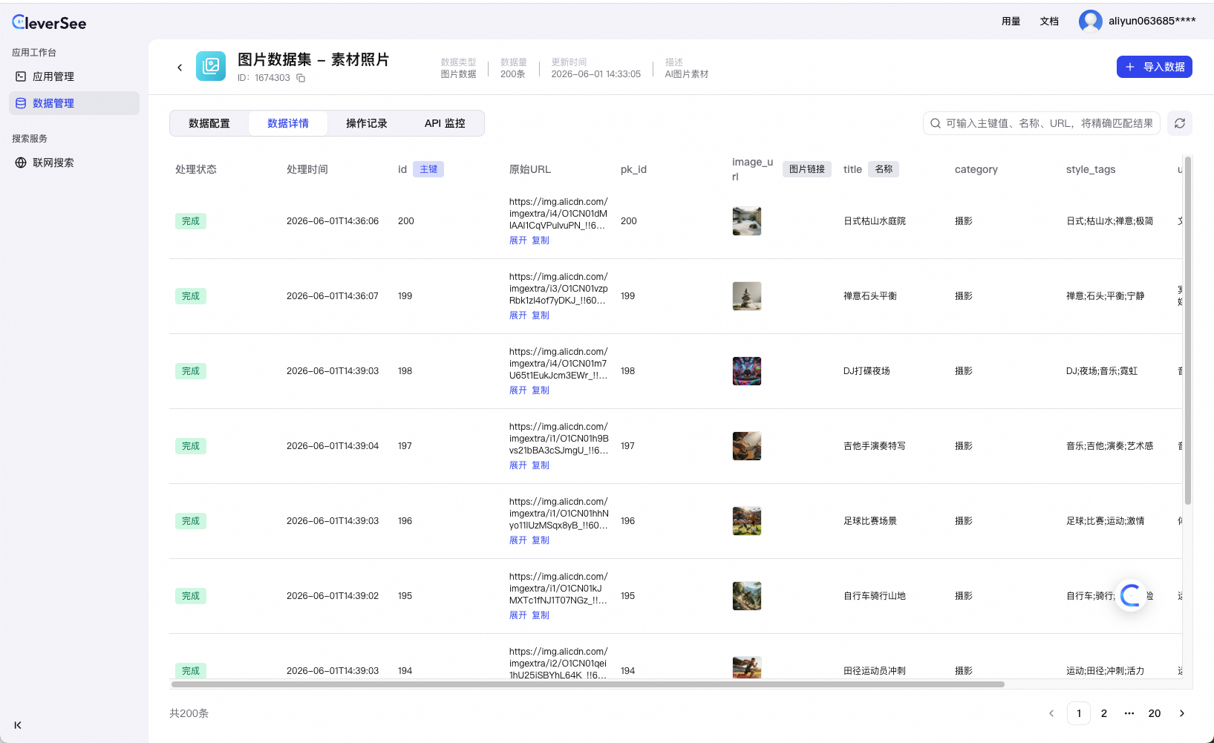Click the CleverSee logo
The image size is (1214, 743).
[49, 22]
